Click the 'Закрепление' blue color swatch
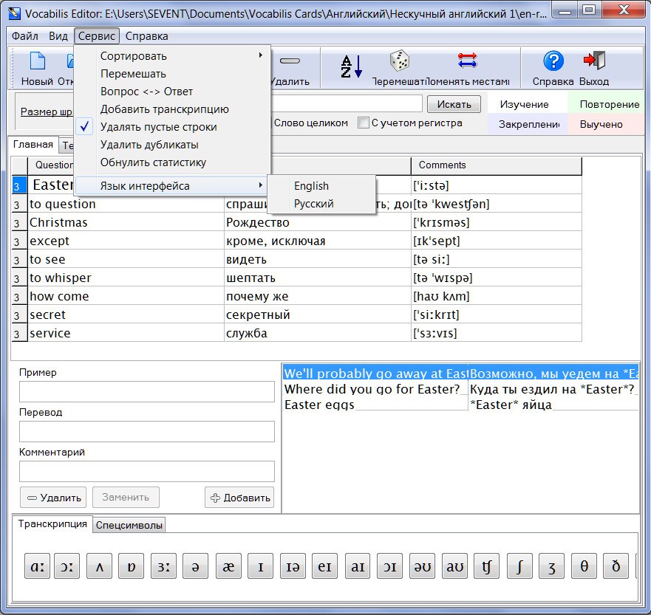Screen dimensions: 651x615 [528, 124]
